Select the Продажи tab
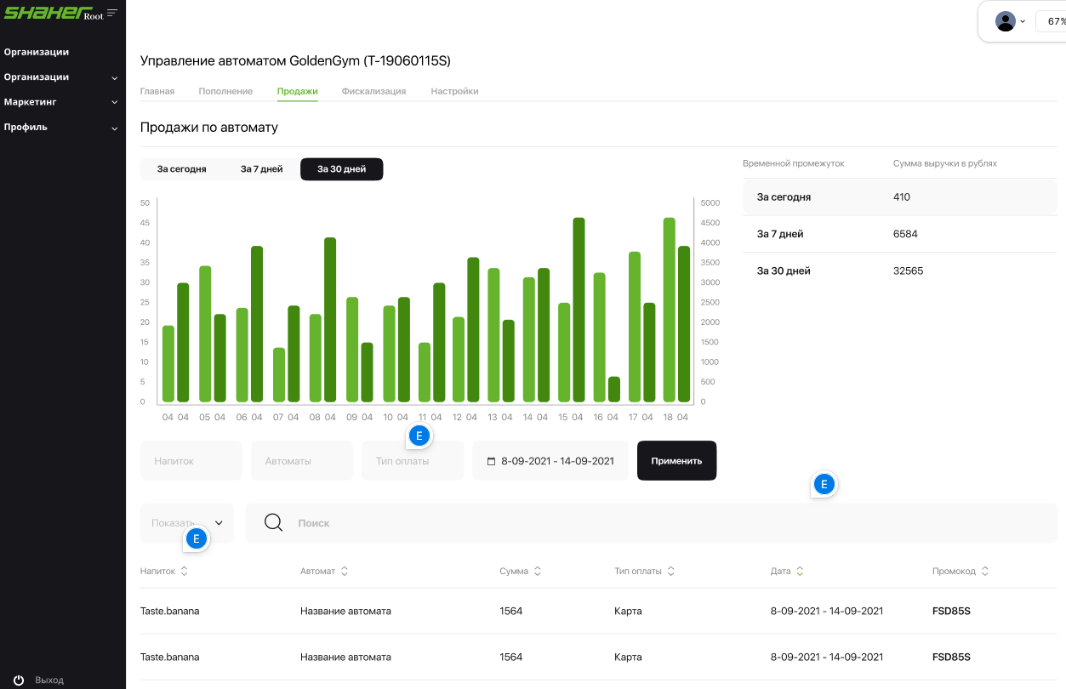The height and width of the screenshot is (689, 1066). pyautogui.click(x=298, y=91)
